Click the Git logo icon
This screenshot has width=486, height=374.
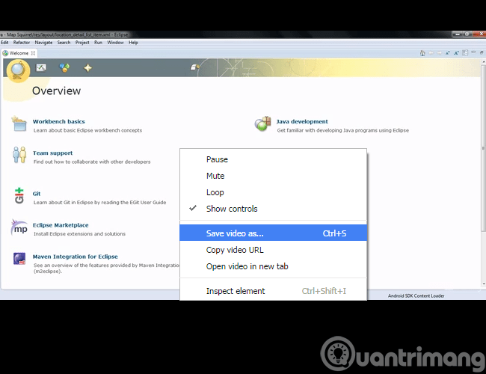pos(19,195)
